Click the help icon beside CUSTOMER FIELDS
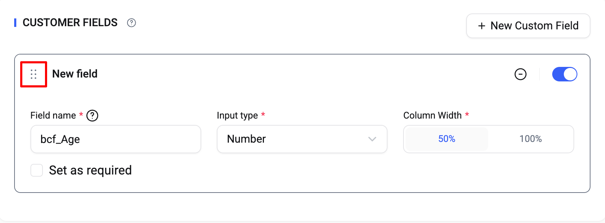 pyautogui.click(x=131, y=23)
